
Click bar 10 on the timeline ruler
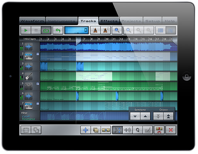[x=107, y=39]
